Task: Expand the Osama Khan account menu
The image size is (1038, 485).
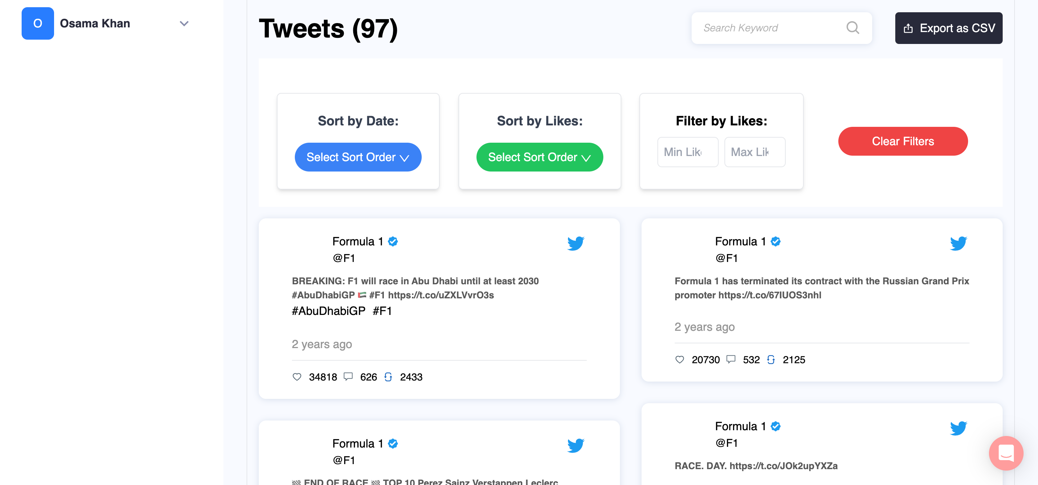Action: [x=184, y=24]
